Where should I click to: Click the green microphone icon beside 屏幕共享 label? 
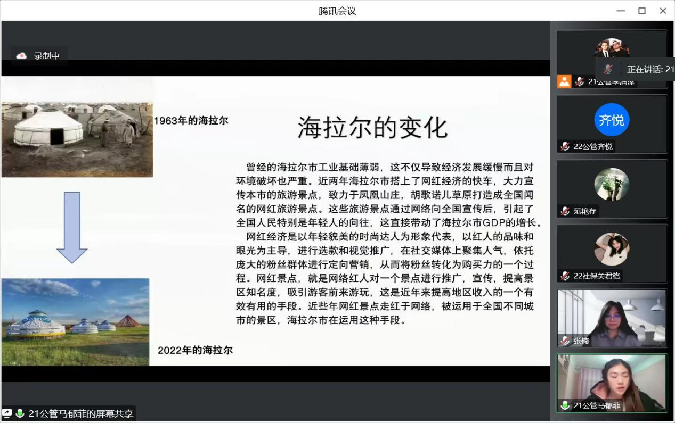[20, 413]
